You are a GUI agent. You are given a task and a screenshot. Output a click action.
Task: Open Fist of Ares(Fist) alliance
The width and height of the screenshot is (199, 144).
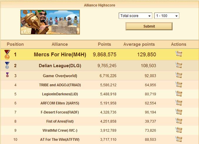(x=60, y=121)
